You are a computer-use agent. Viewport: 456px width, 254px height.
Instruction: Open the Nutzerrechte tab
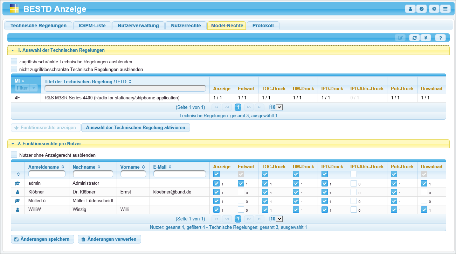pos(186,26)
